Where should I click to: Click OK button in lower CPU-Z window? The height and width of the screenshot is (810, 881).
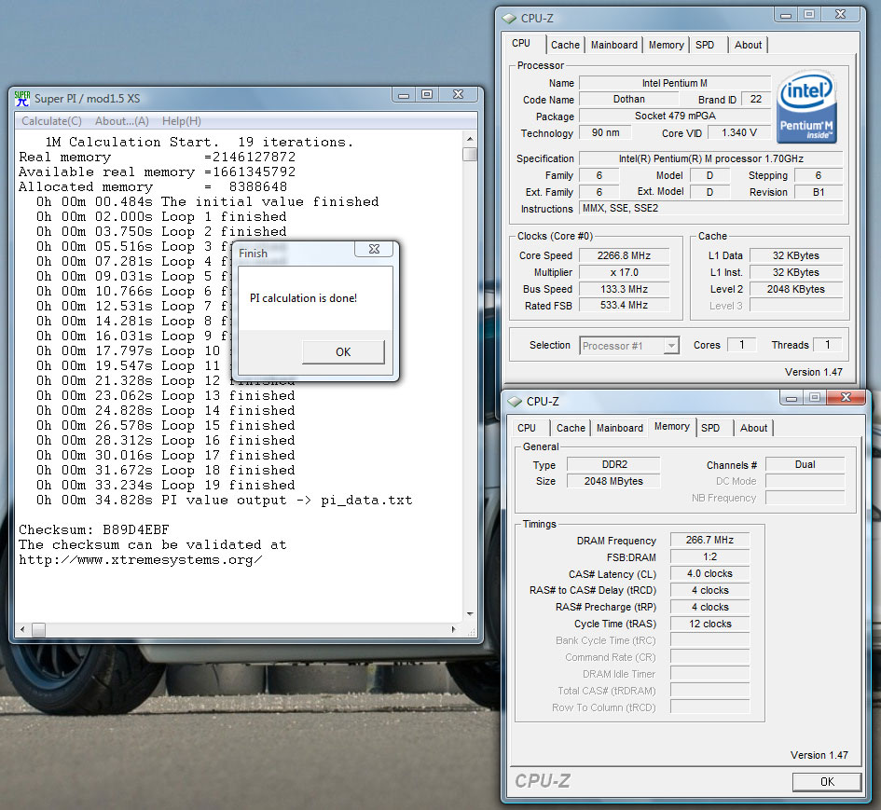(x=827, y=782)
